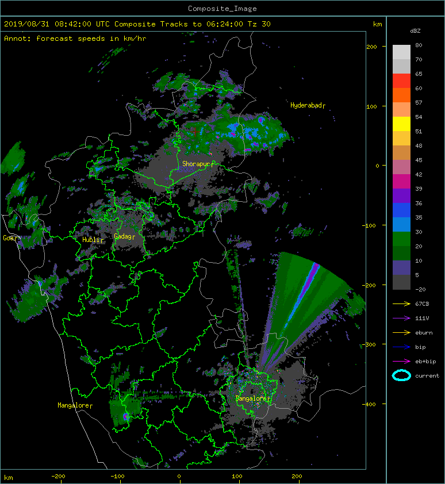Viewport: 445px width, 484px height.
Task: Click the blue bip arrow legend icon
Action: tap(401, 347)
